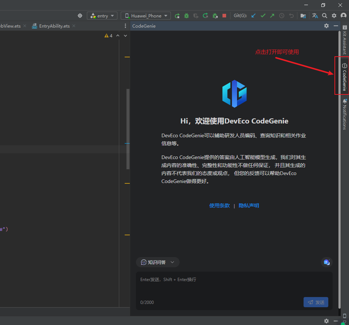Click the green Run icon
The height and width of the screenshot is (325, 349).
[177, 16]
